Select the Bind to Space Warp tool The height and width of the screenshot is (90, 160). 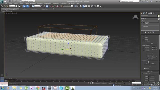pos(7,6)
